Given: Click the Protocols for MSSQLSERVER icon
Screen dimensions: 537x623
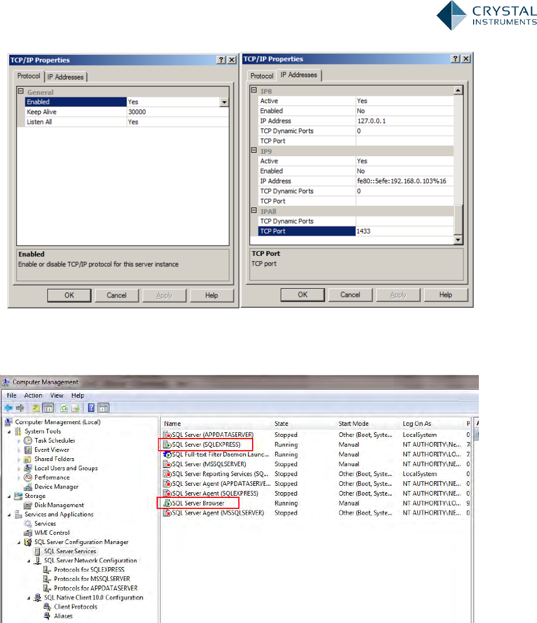Looking at the screenshot, I should pos(47,579).
